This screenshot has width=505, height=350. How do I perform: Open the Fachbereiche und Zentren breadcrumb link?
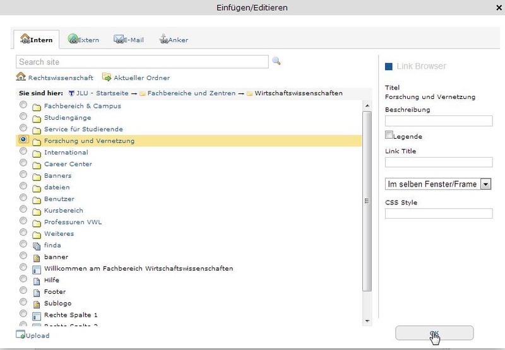(191, 93)
